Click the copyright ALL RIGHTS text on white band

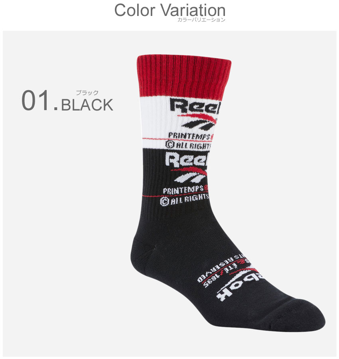(x=188, y=145)
